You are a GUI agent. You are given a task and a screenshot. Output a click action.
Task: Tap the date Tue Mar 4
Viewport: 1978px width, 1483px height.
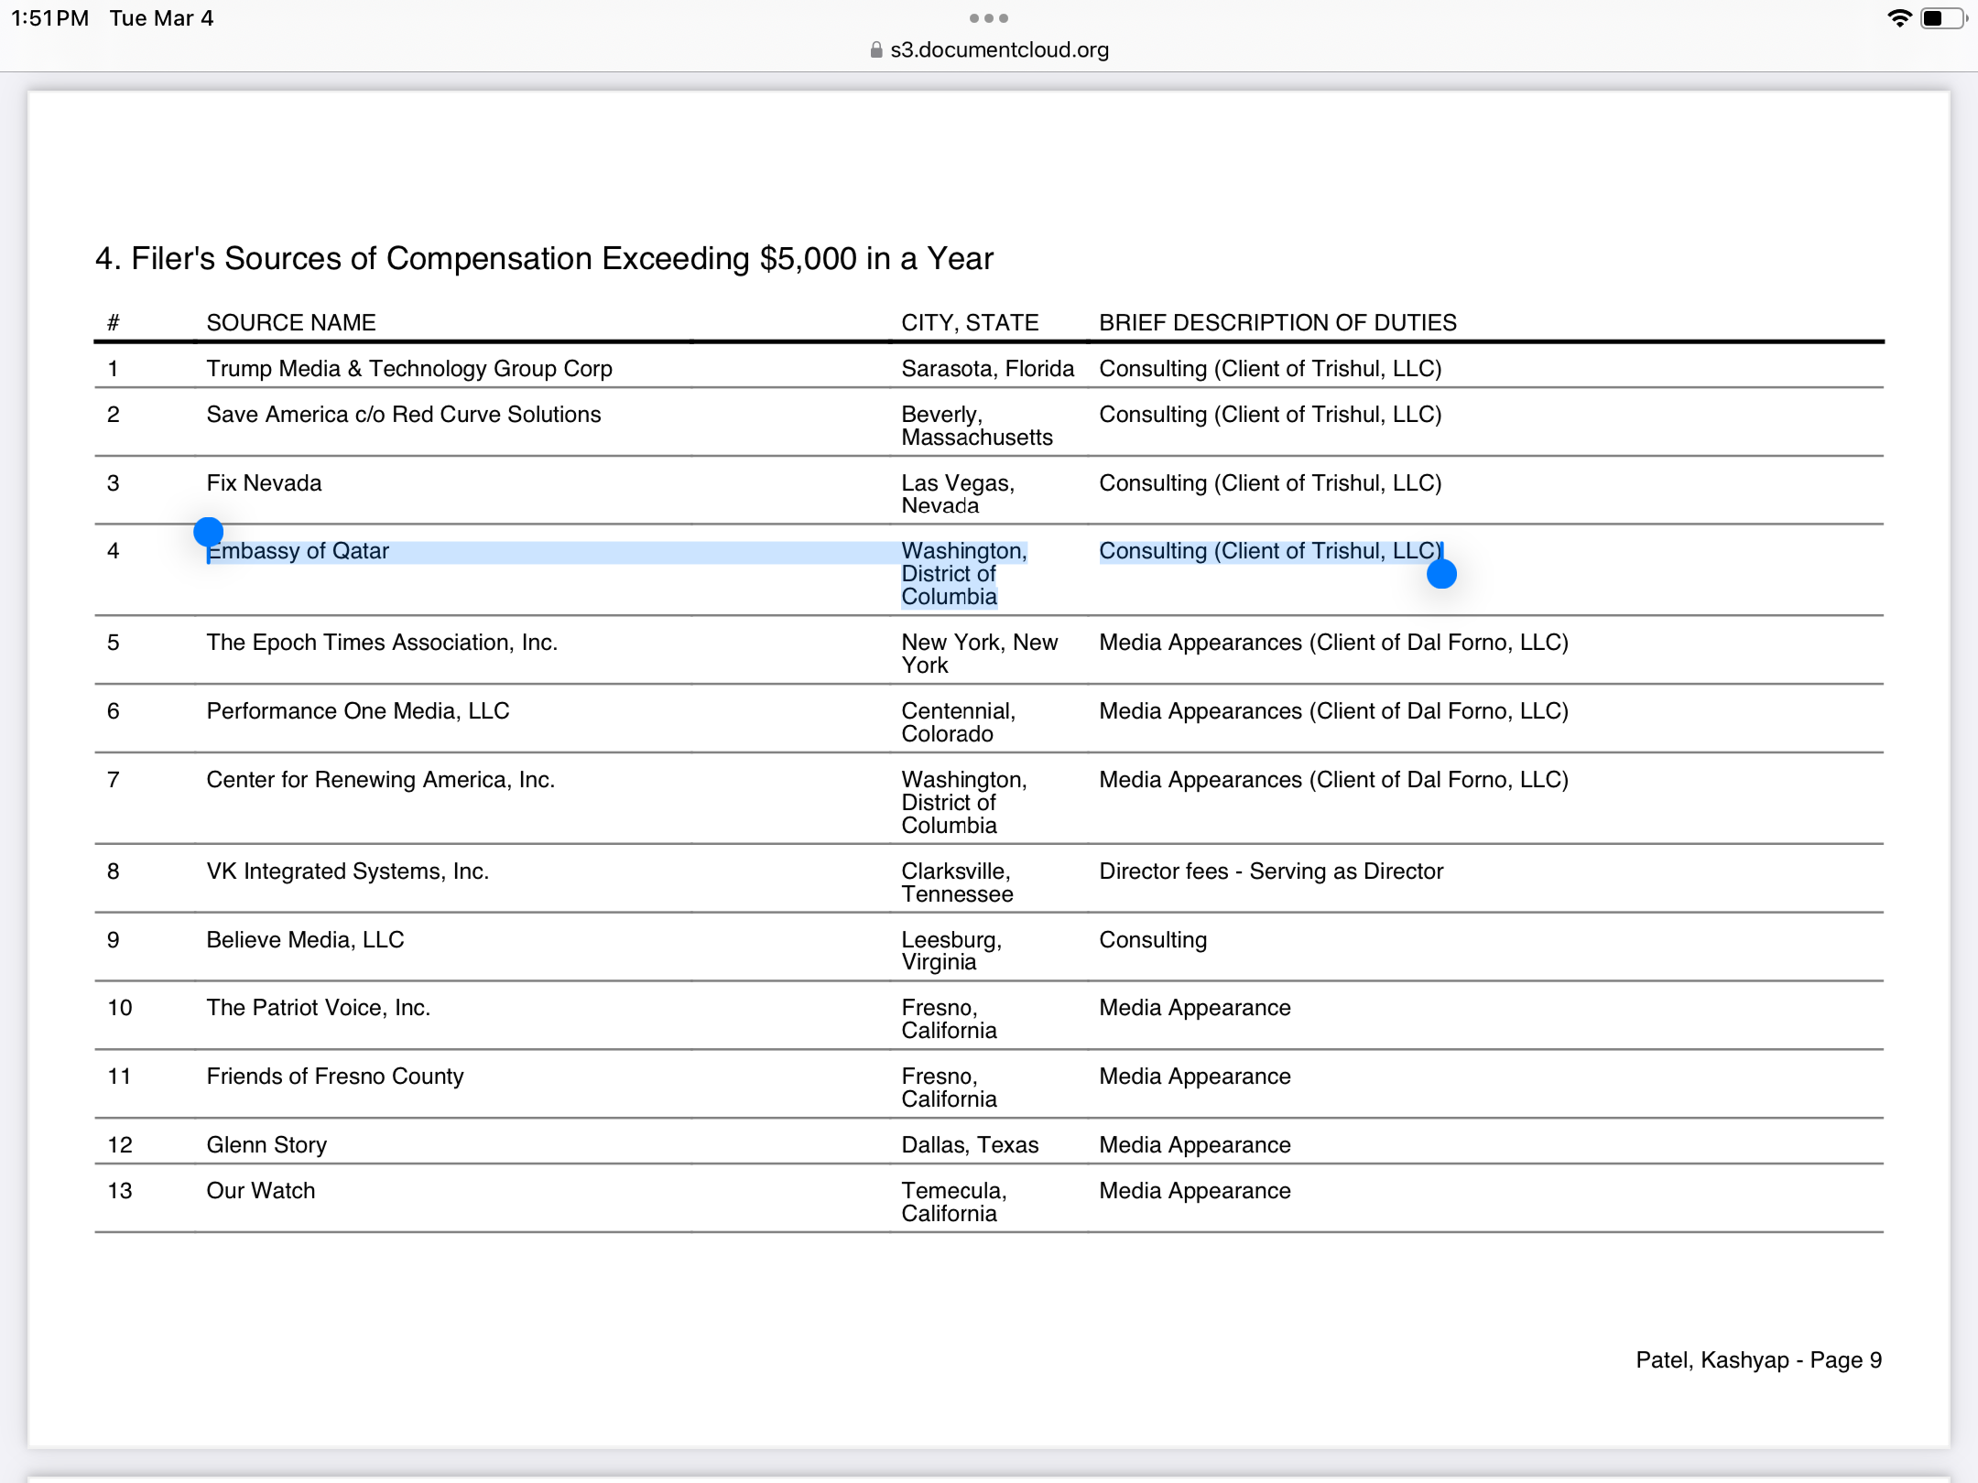coord(161,18)
